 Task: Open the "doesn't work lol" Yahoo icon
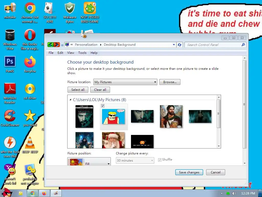click(10, 174)
